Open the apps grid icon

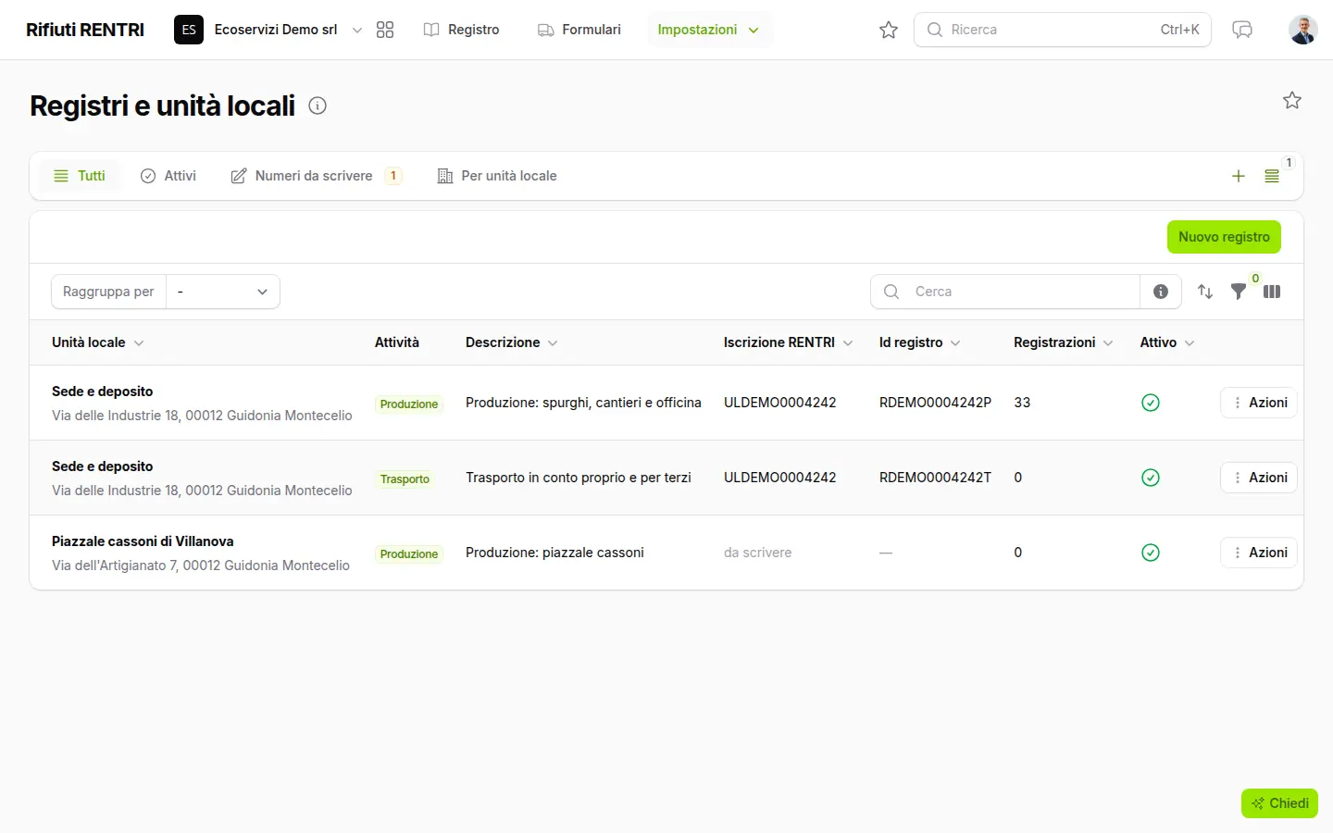click(x=385, y=30)
